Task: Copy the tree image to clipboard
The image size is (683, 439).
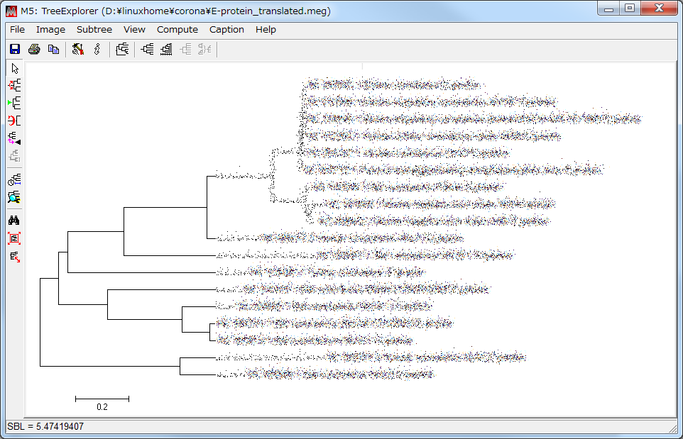Action: point(53,50)
